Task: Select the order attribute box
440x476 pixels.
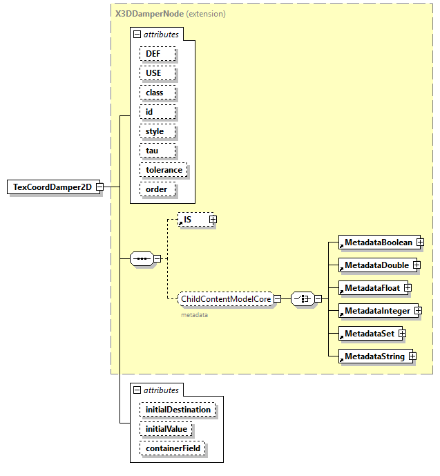Action: click(x=157, y=189)
